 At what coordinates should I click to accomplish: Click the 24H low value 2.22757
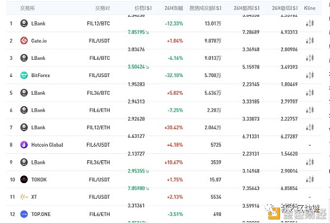[289, 119]
